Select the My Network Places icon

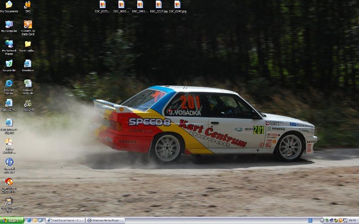click(x=9, y=44)
